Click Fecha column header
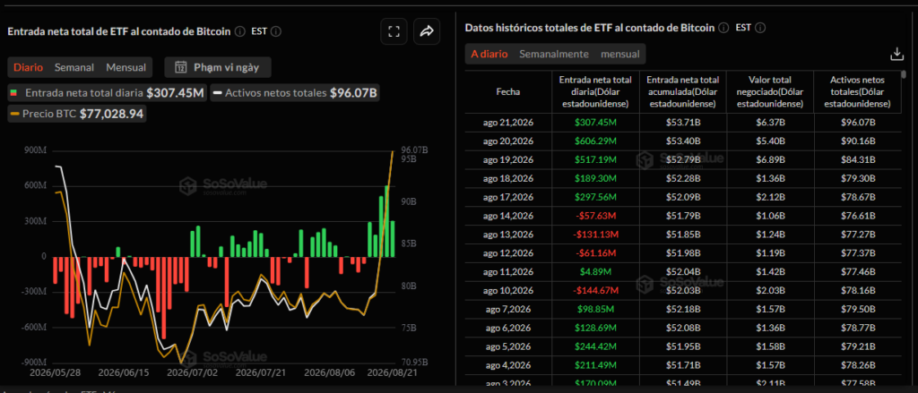This screenshot has width=918, height=393. point(508,91)
